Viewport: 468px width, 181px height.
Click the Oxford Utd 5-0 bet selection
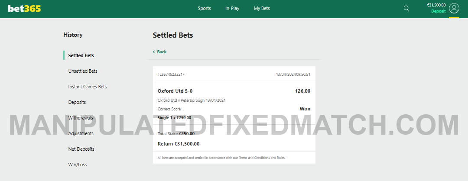pyautogui.click(x=175, y=91)
